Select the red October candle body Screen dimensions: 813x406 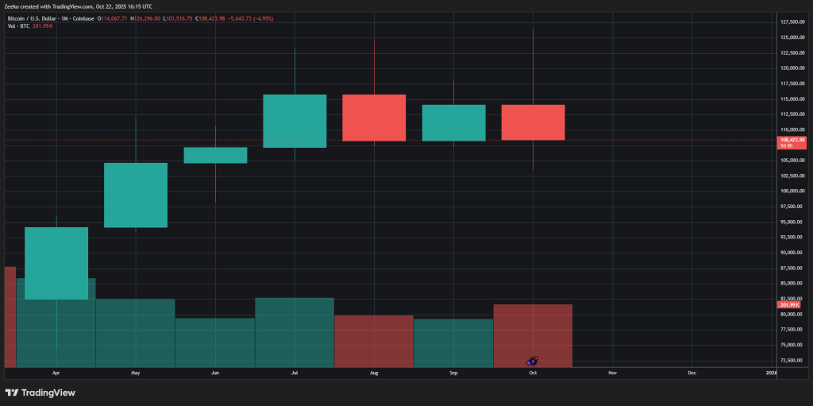coord(533,122)
